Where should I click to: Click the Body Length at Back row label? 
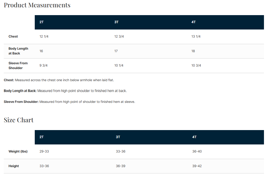pos(18,51)
